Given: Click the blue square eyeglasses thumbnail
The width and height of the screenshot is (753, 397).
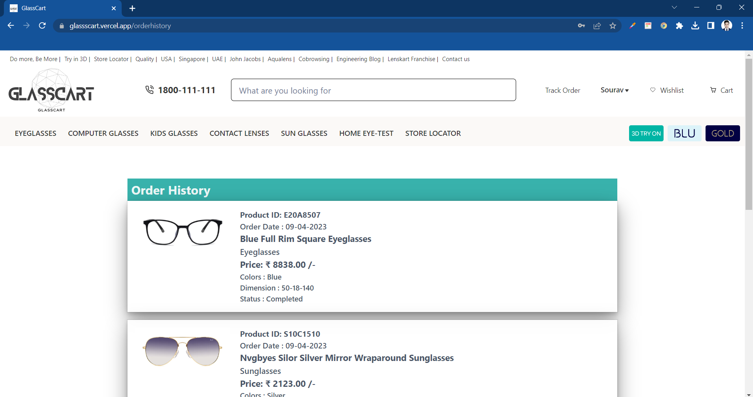Looking at the screenshot, I should (x=183, y=232).
